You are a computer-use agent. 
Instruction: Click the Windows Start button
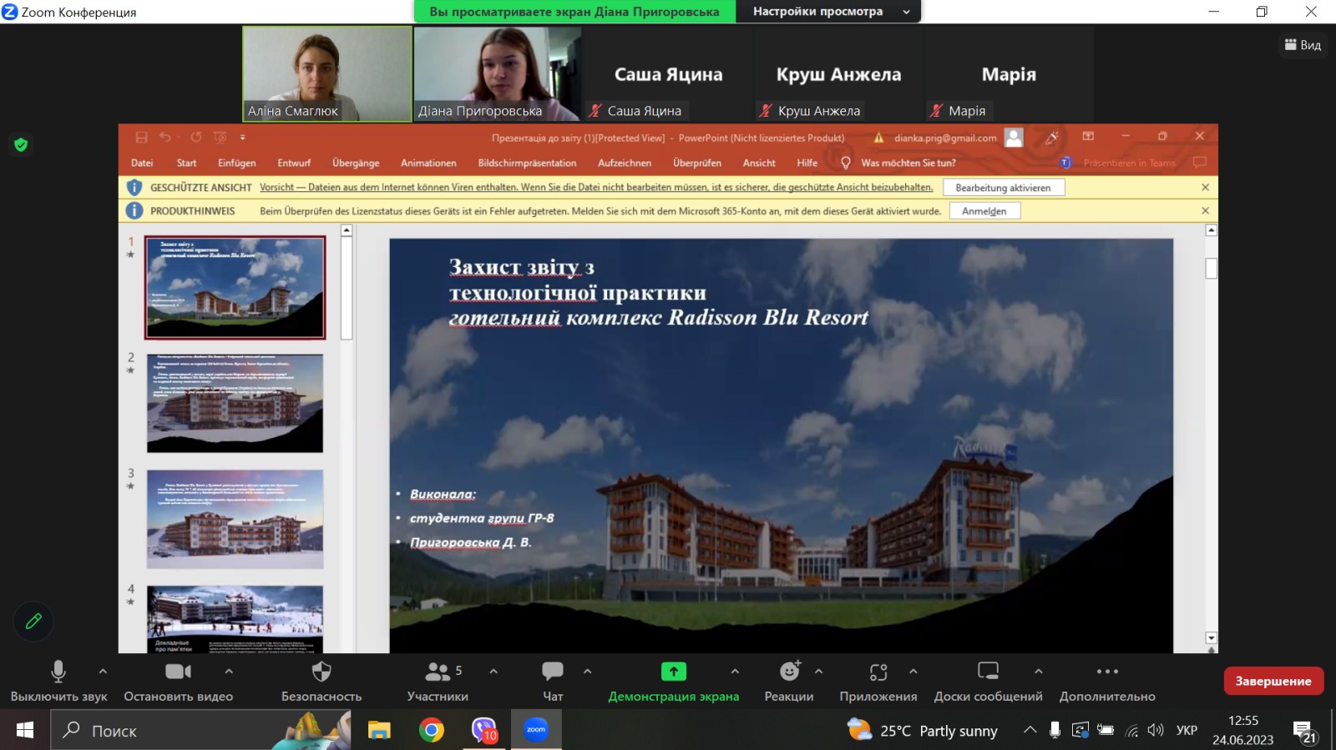point(25,731)
